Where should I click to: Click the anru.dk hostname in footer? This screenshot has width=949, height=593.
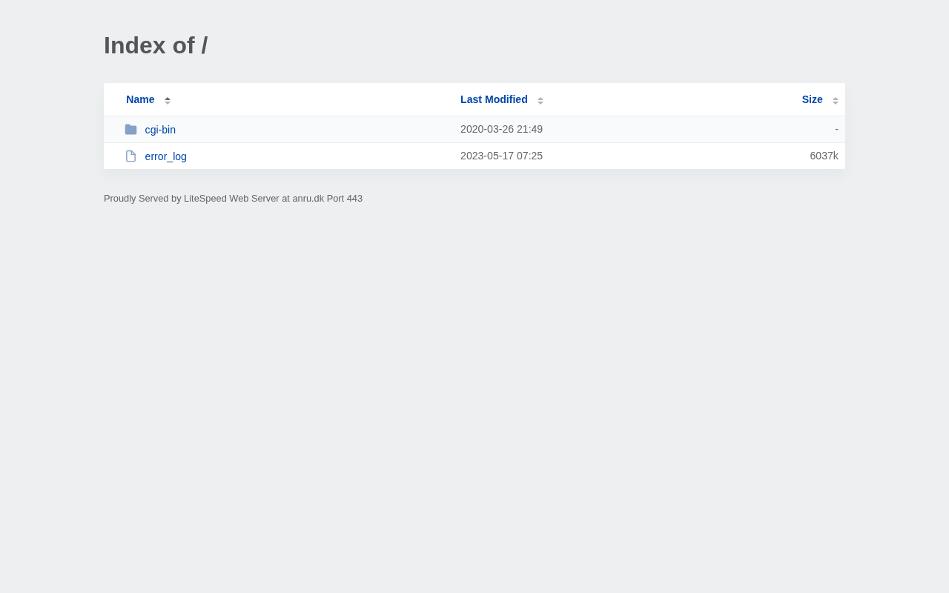point(308,199)
